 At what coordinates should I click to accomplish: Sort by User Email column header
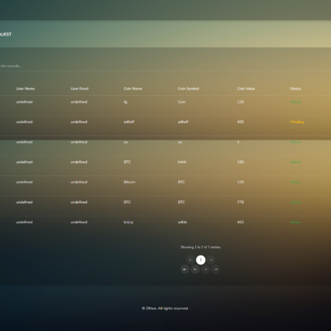pyautogui.click(x=79, y=89)
